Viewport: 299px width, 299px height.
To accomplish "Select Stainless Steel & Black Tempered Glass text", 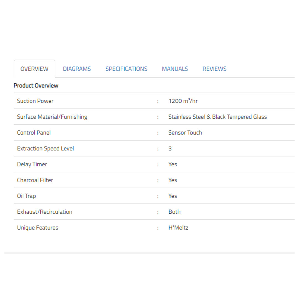I will (217, 117).
